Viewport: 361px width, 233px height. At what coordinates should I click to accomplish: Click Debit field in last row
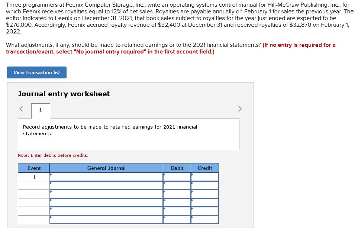coord(177,219)
